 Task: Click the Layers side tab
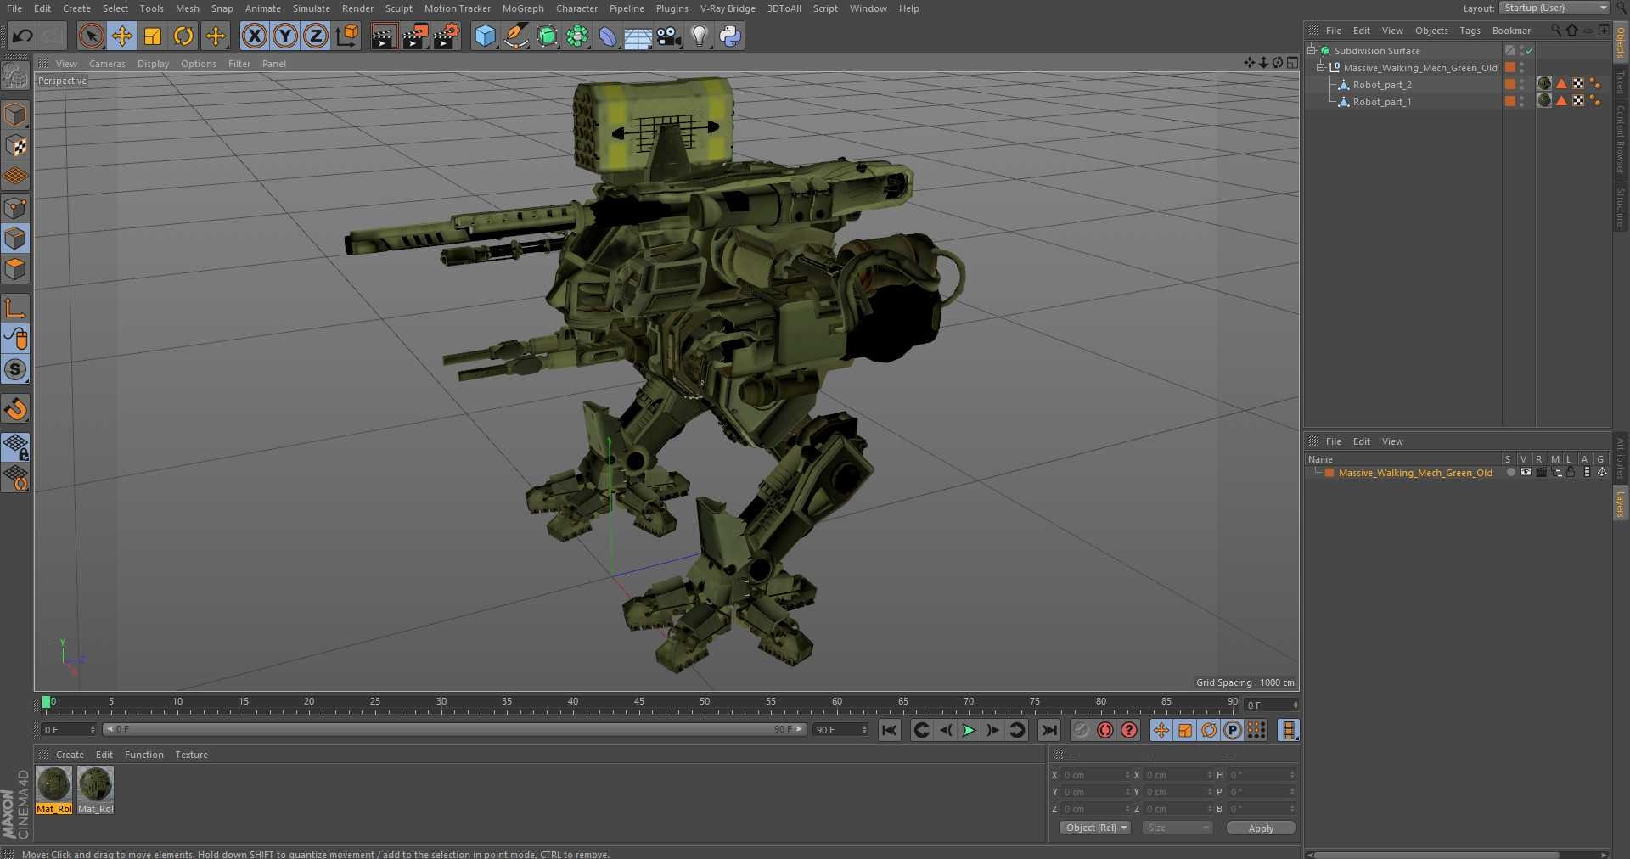tap(1621, 504)
